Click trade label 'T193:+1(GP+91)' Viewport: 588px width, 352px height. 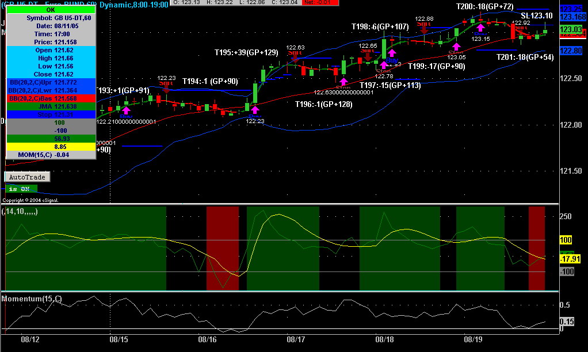pyautogui.click(x=123, y=90)
